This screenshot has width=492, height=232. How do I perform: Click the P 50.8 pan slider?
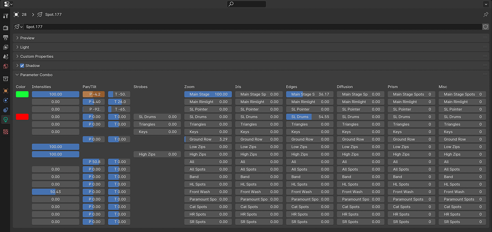pos(94,162)
